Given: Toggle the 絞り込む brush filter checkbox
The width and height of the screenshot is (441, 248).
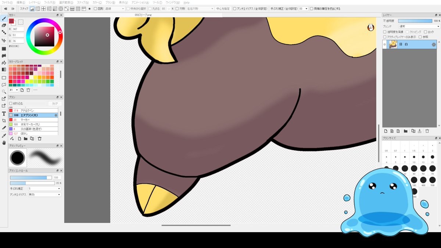Looking at the screenshot, I should (x=11, y=104).
